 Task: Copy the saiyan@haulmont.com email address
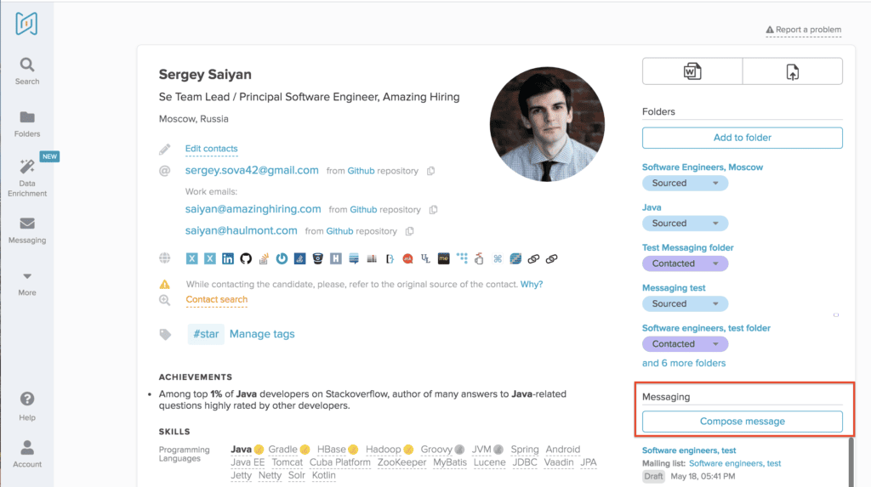coord(409,231)
